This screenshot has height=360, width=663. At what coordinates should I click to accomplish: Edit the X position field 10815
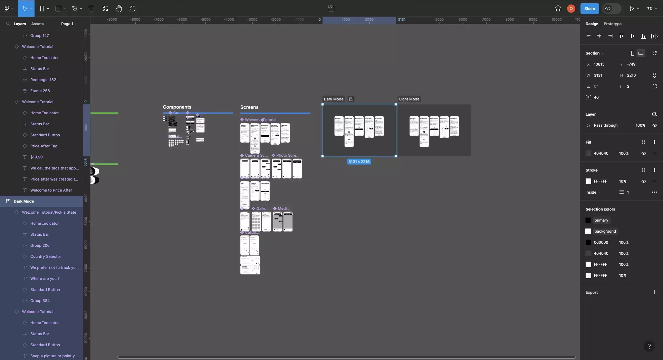600,64
